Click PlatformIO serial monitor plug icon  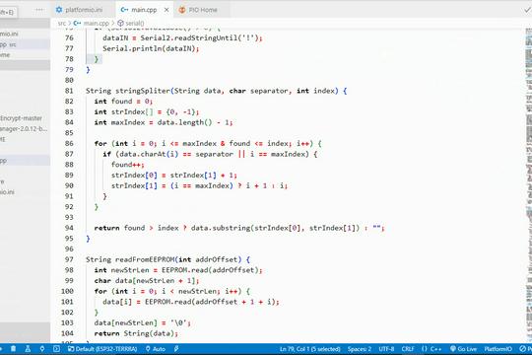[42, 348]
